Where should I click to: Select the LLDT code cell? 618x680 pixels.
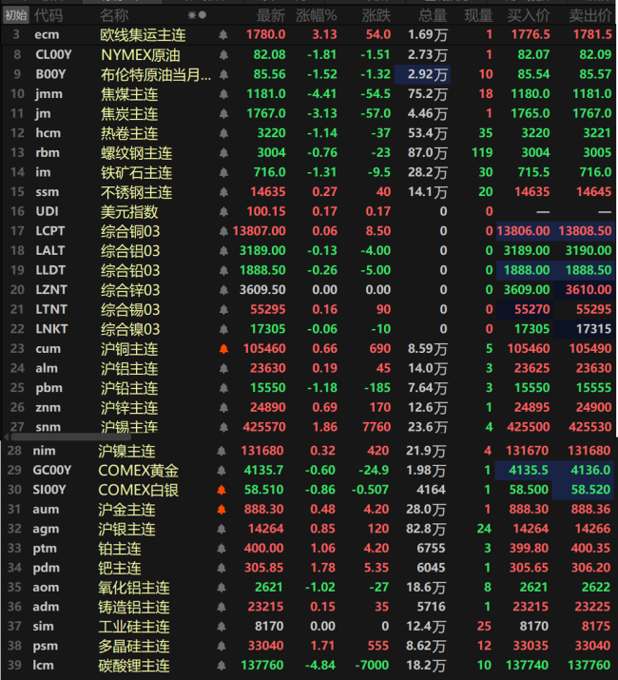50,270
